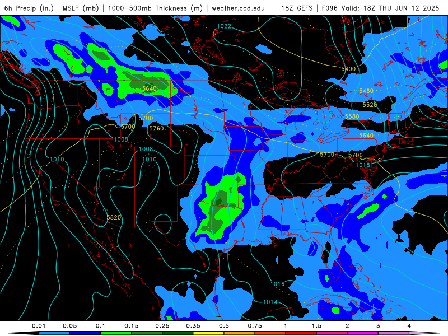Select the light blue 0.01–0.05 legend swatch
The width and height of the screenshot is (448, 336).
[x=54, y=333]
